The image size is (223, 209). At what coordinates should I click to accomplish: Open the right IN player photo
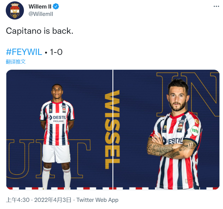point(166,130)
